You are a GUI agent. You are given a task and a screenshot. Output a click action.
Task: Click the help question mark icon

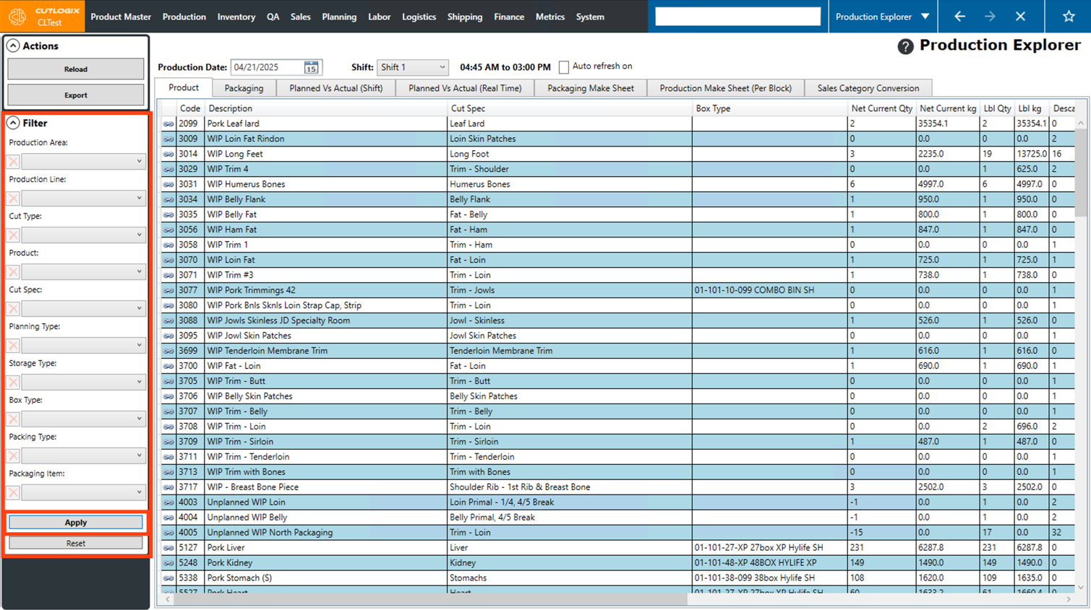point(905,46)
